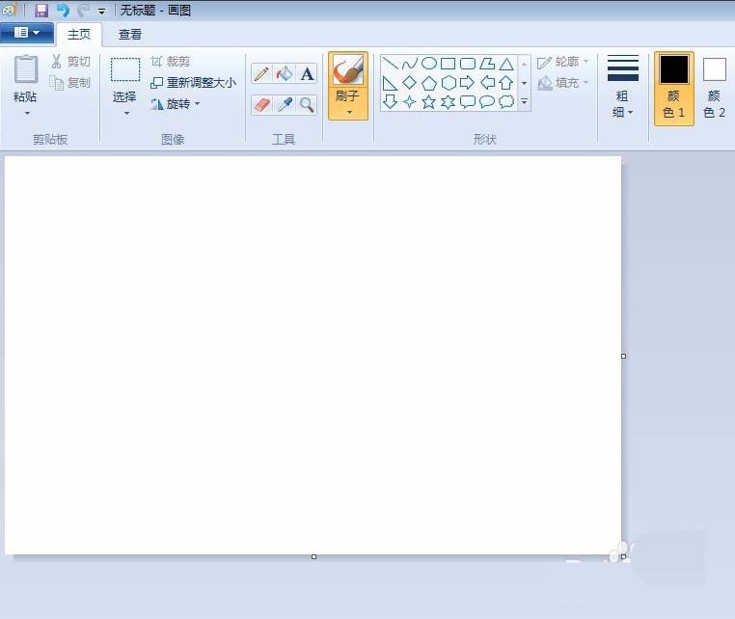
Task: Open the Outline (轮廓) dropdown
Action: (562, 62)
